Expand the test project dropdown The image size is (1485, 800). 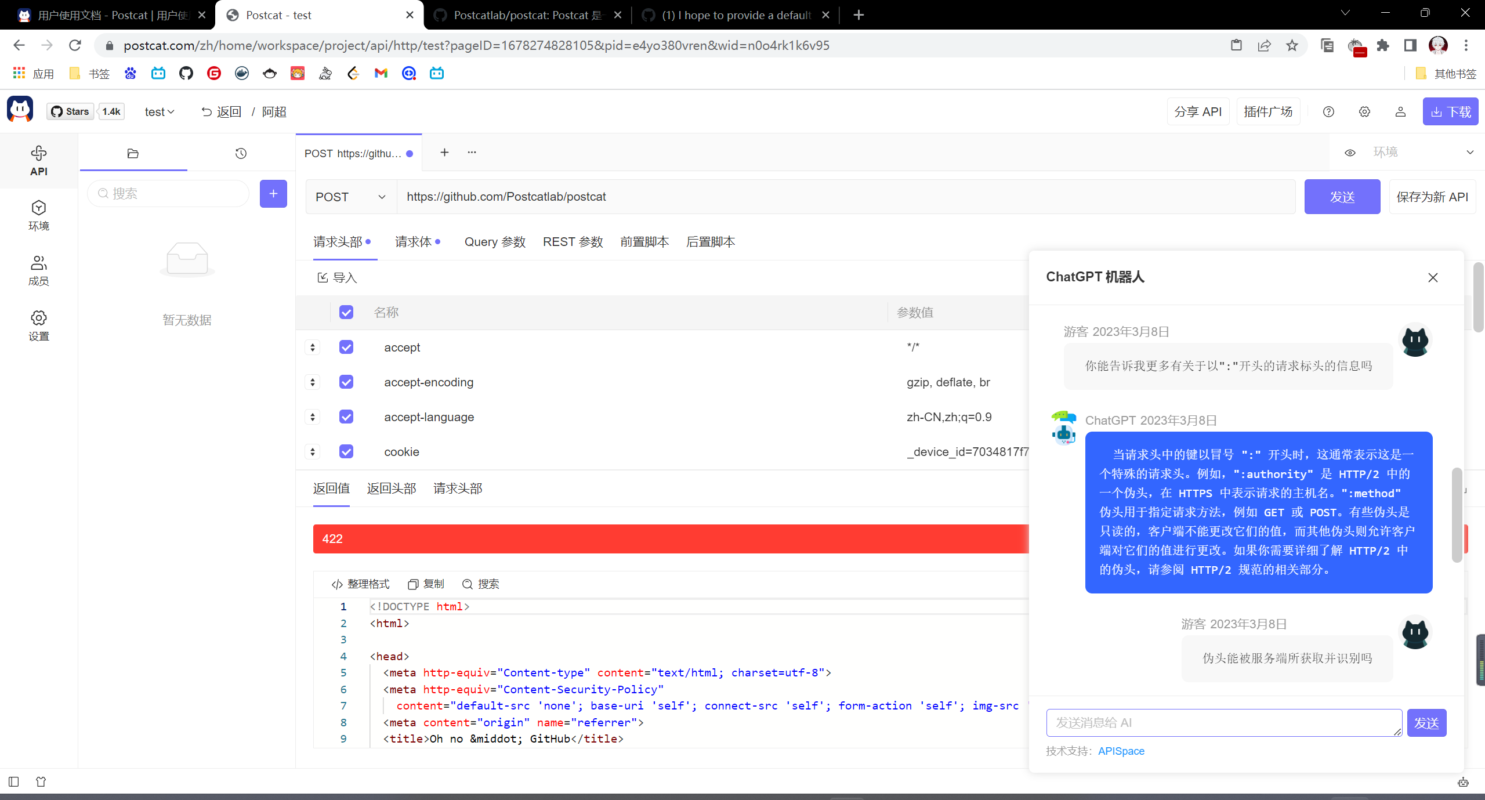[160, 112]
